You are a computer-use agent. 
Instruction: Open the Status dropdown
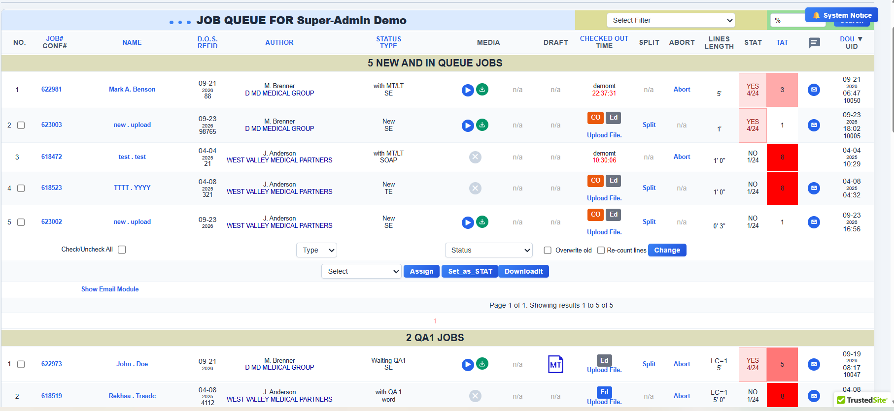click(x=488, y=250)
